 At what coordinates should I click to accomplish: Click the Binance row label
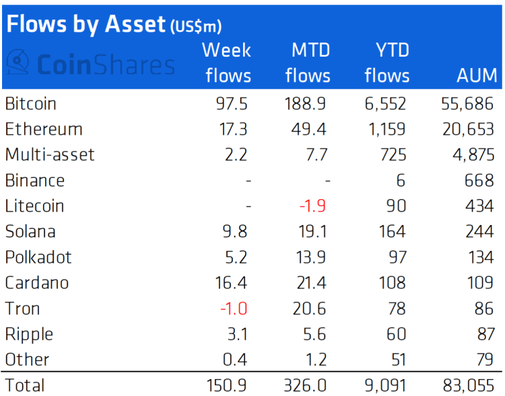[34, 180]
